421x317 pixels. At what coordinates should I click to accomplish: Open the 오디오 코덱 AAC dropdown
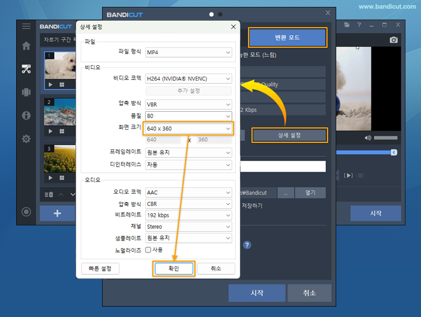pos(189,193)
